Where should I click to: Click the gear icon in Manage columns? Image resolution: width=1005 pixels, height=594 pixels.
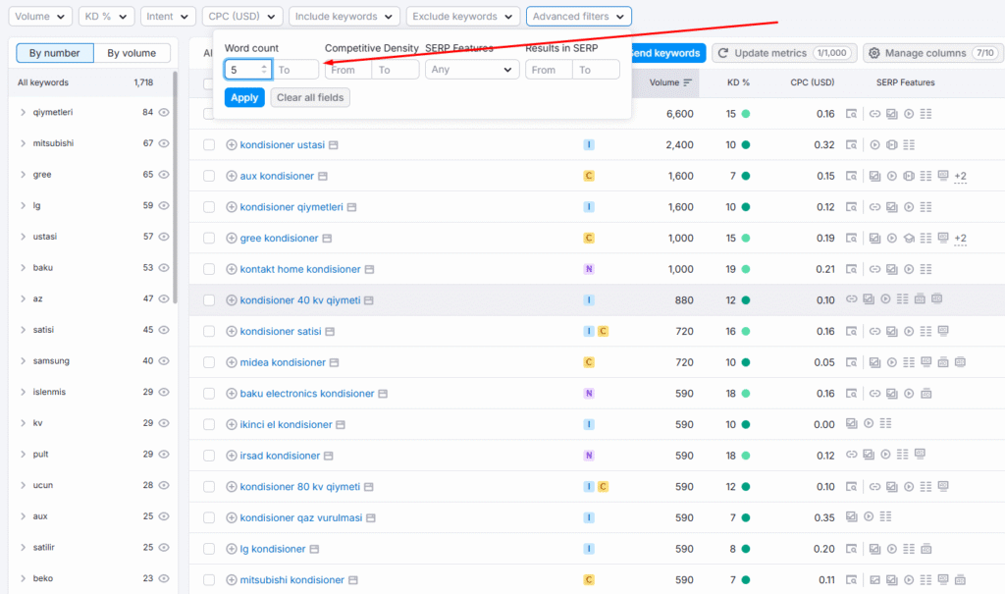[874, 53]
